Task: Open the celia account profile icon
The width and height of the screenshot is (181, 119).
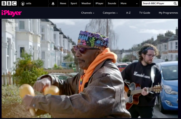Action: [x=23, y=4]
